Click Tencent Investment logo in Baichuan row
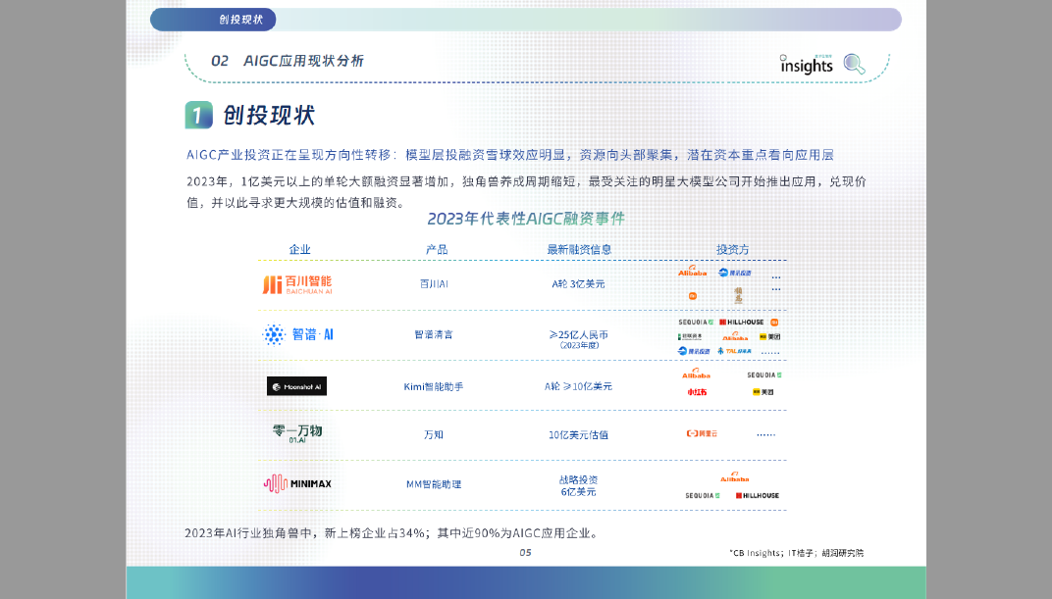 (x=735, y=273)
